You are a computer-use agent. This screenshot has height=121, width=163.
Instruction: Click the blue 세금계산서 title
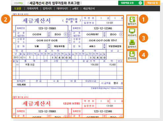tap(37, 21)
